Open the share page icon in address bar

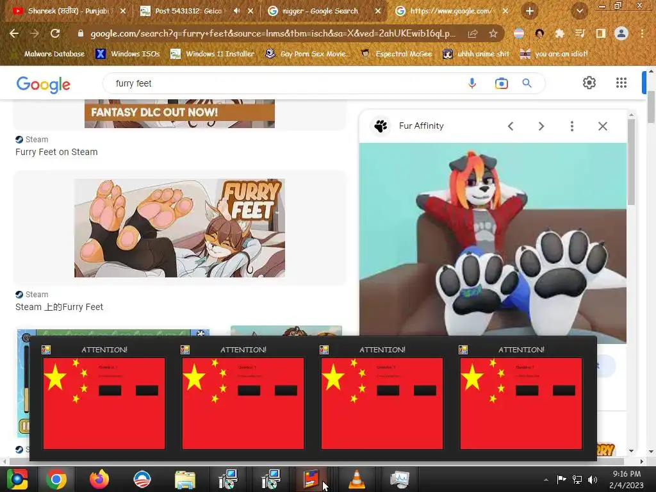tap(473, 33)
